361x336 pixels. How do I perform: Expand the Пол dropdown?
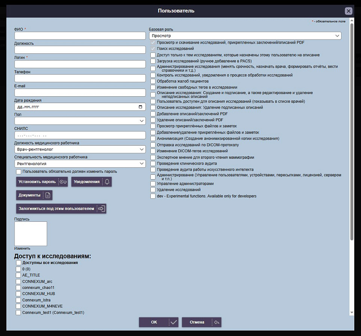(80, 121)
